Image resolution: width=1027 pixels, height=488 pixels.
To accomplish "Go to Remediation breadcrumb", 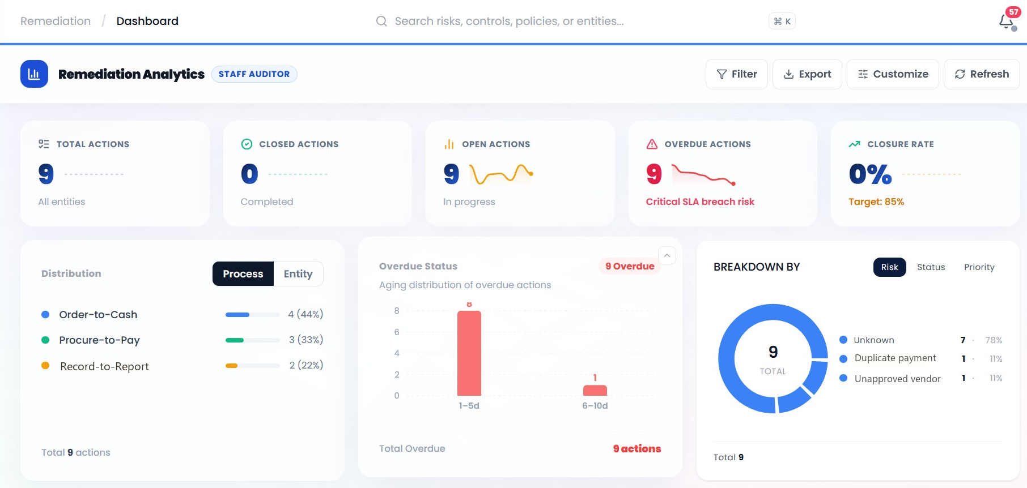I will point(56,21).
